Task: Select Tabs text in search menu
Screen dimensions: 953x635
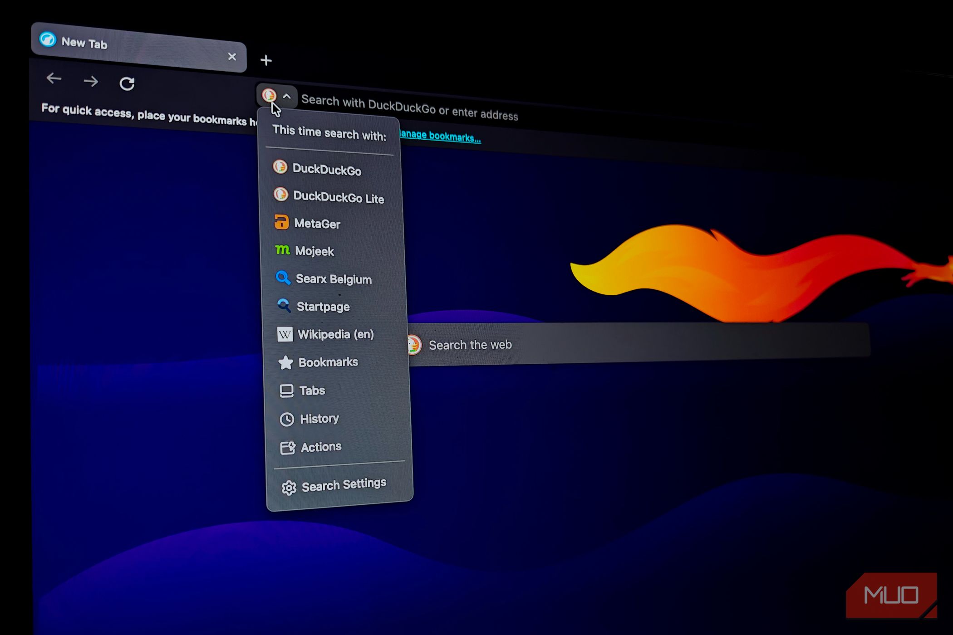Action: pyautogui.click(x=312, y=390)
